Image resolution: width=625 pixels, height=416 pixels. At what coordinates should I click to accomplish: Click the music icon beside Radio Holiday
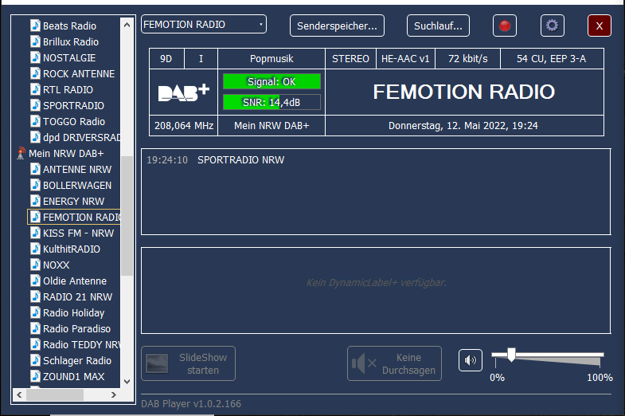coord(36,312)
